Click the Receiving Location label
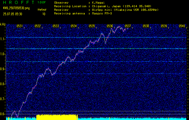This screenshot has height=120, width=189. (x=70, y=6)
